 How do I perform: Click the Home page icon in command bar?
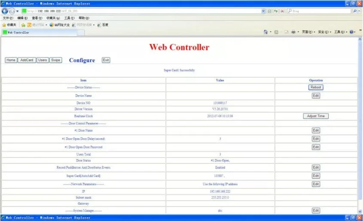[x=265, y=32]
